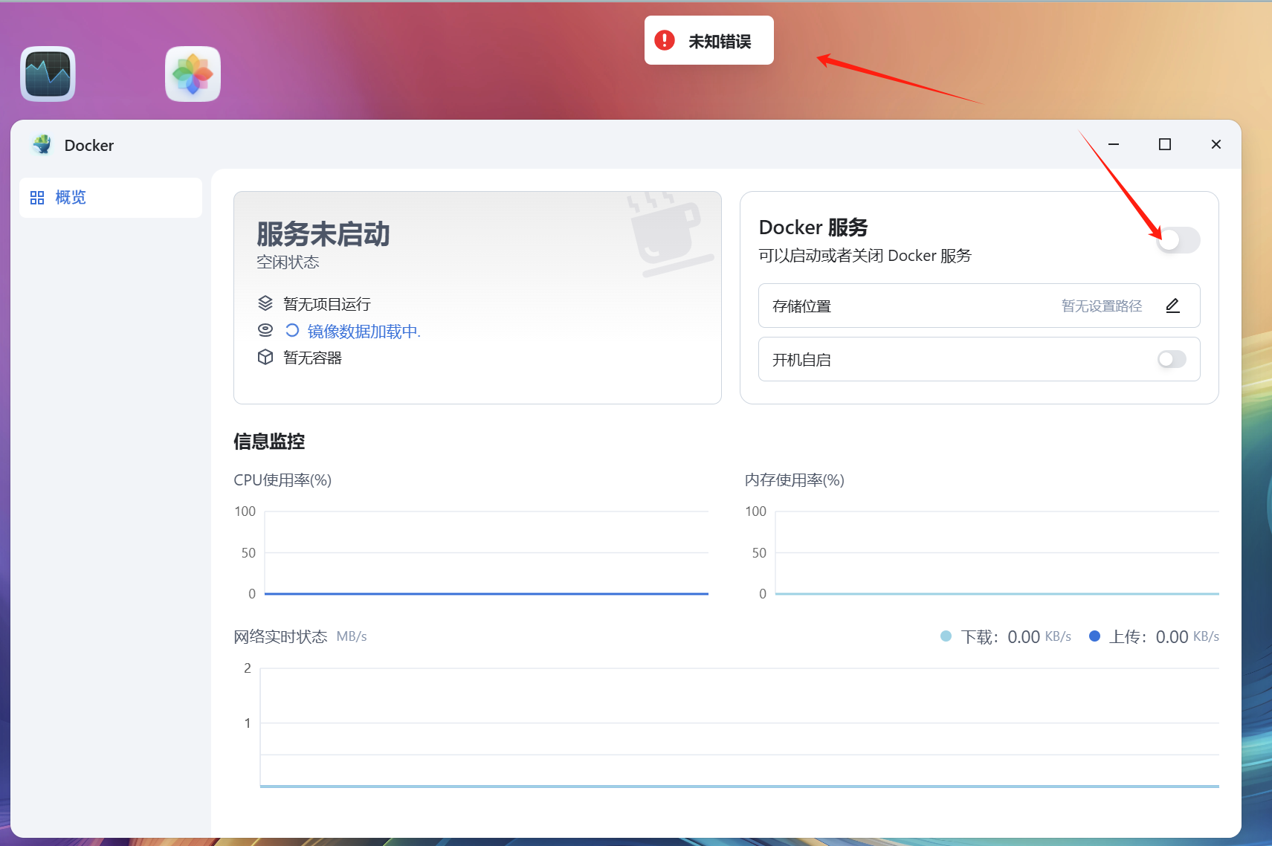
Task: Click the grid icon beside 概览
Action: (37, 198)
